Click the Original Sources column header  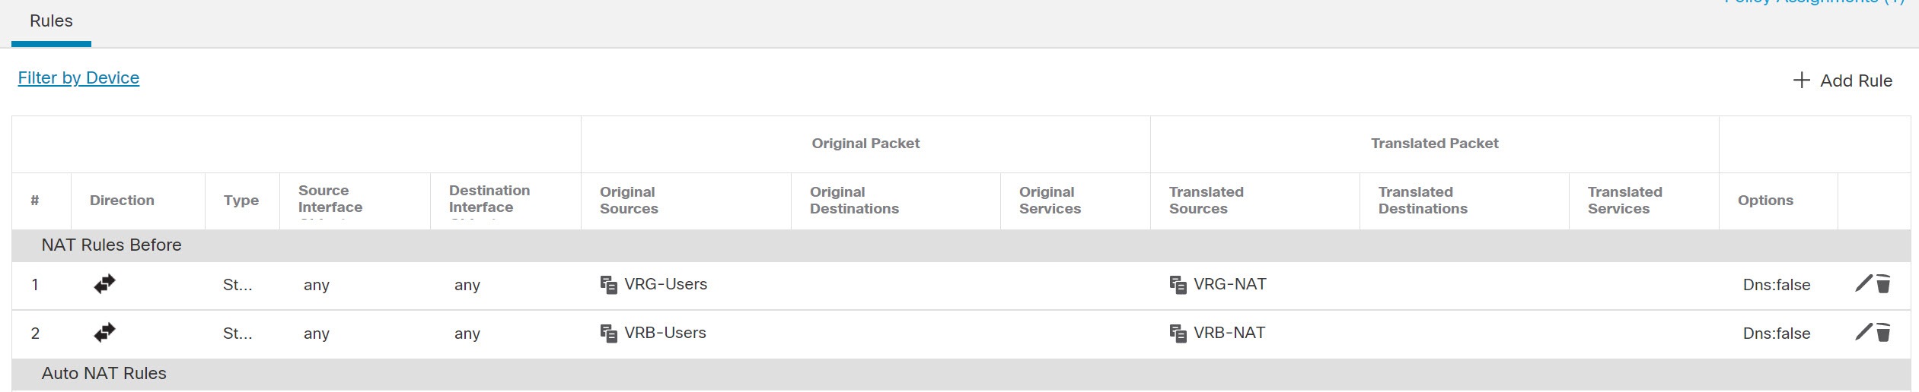(x=629, y=201)
